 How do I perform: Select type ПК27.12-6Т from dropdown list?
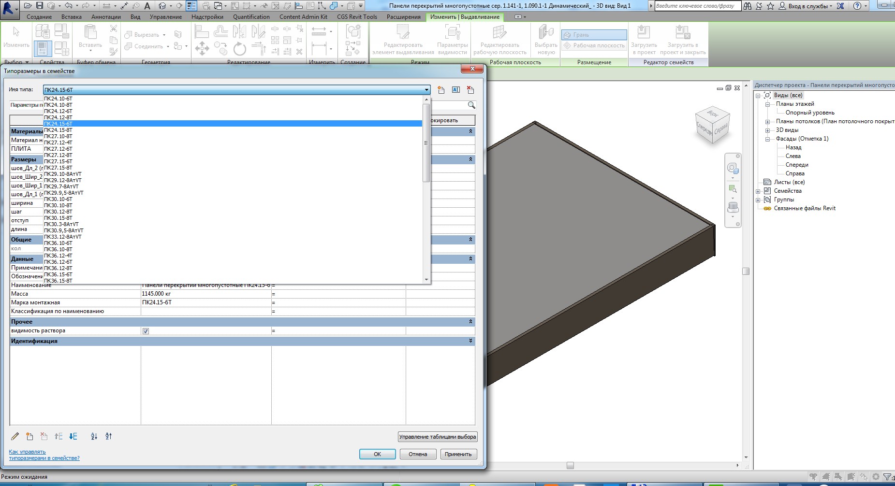point(59,149)
